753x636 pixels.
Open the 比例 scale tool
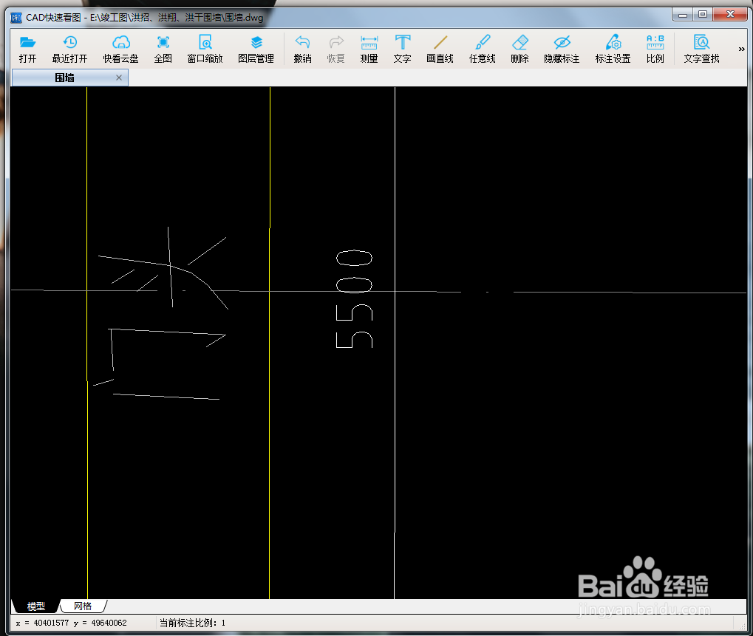point(655,49)
